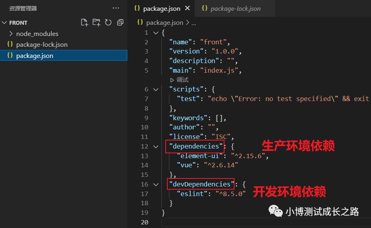Select the package.json editor tab

[161, 8]
